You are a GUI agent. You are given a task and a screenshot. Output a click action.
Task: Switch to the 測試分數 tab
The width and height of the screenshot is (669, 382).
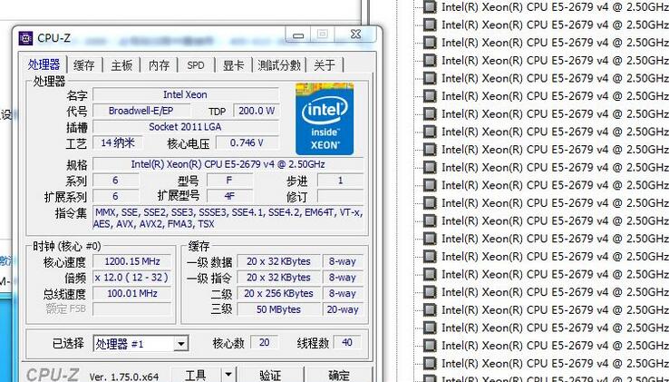coord(279,65)
